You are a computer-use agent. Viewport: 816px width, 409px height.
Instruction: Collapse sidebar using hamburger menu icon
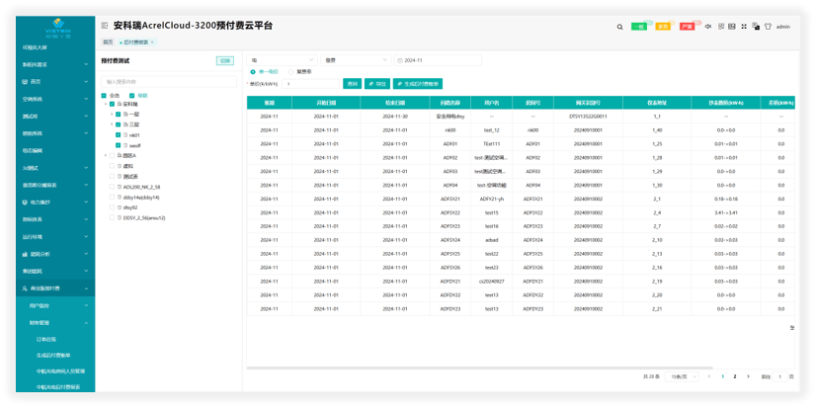[104, 26]
